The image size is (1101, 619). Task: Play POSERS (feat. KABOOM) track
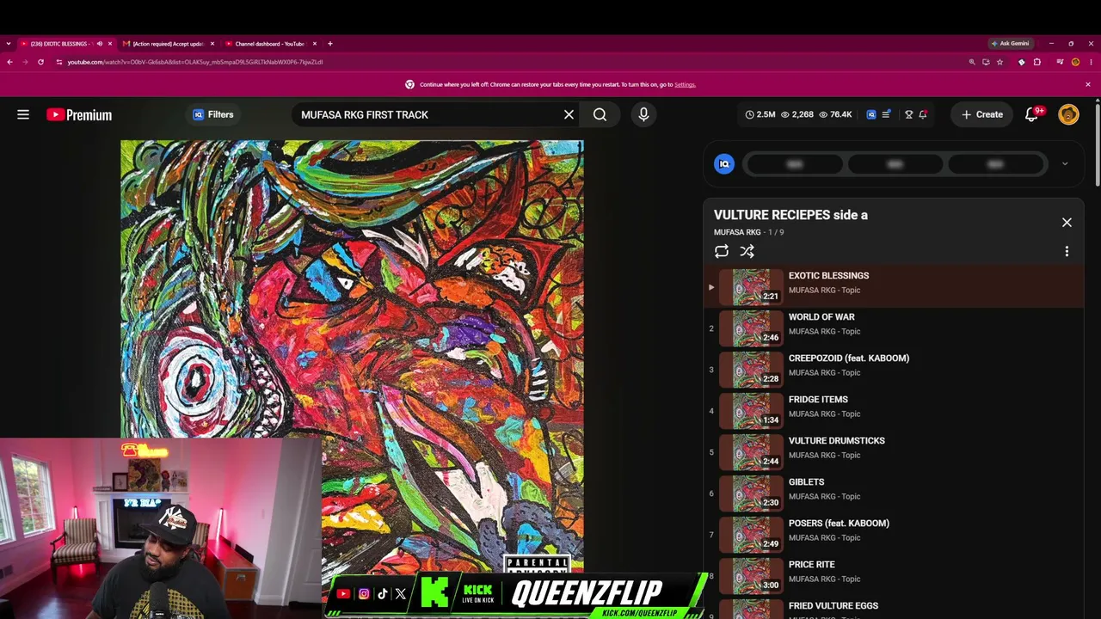[x=894, y=535]
